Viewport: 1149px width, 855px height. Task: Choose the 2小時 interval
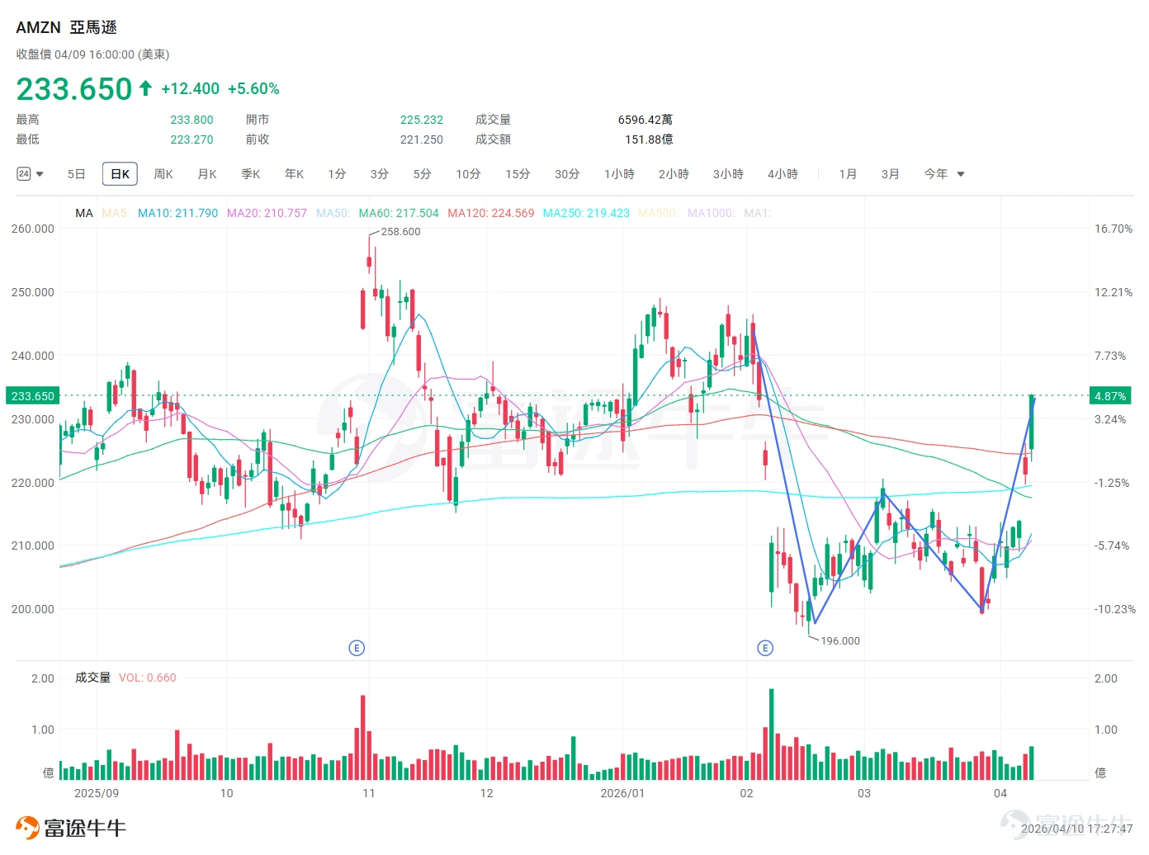coord(674,174)
